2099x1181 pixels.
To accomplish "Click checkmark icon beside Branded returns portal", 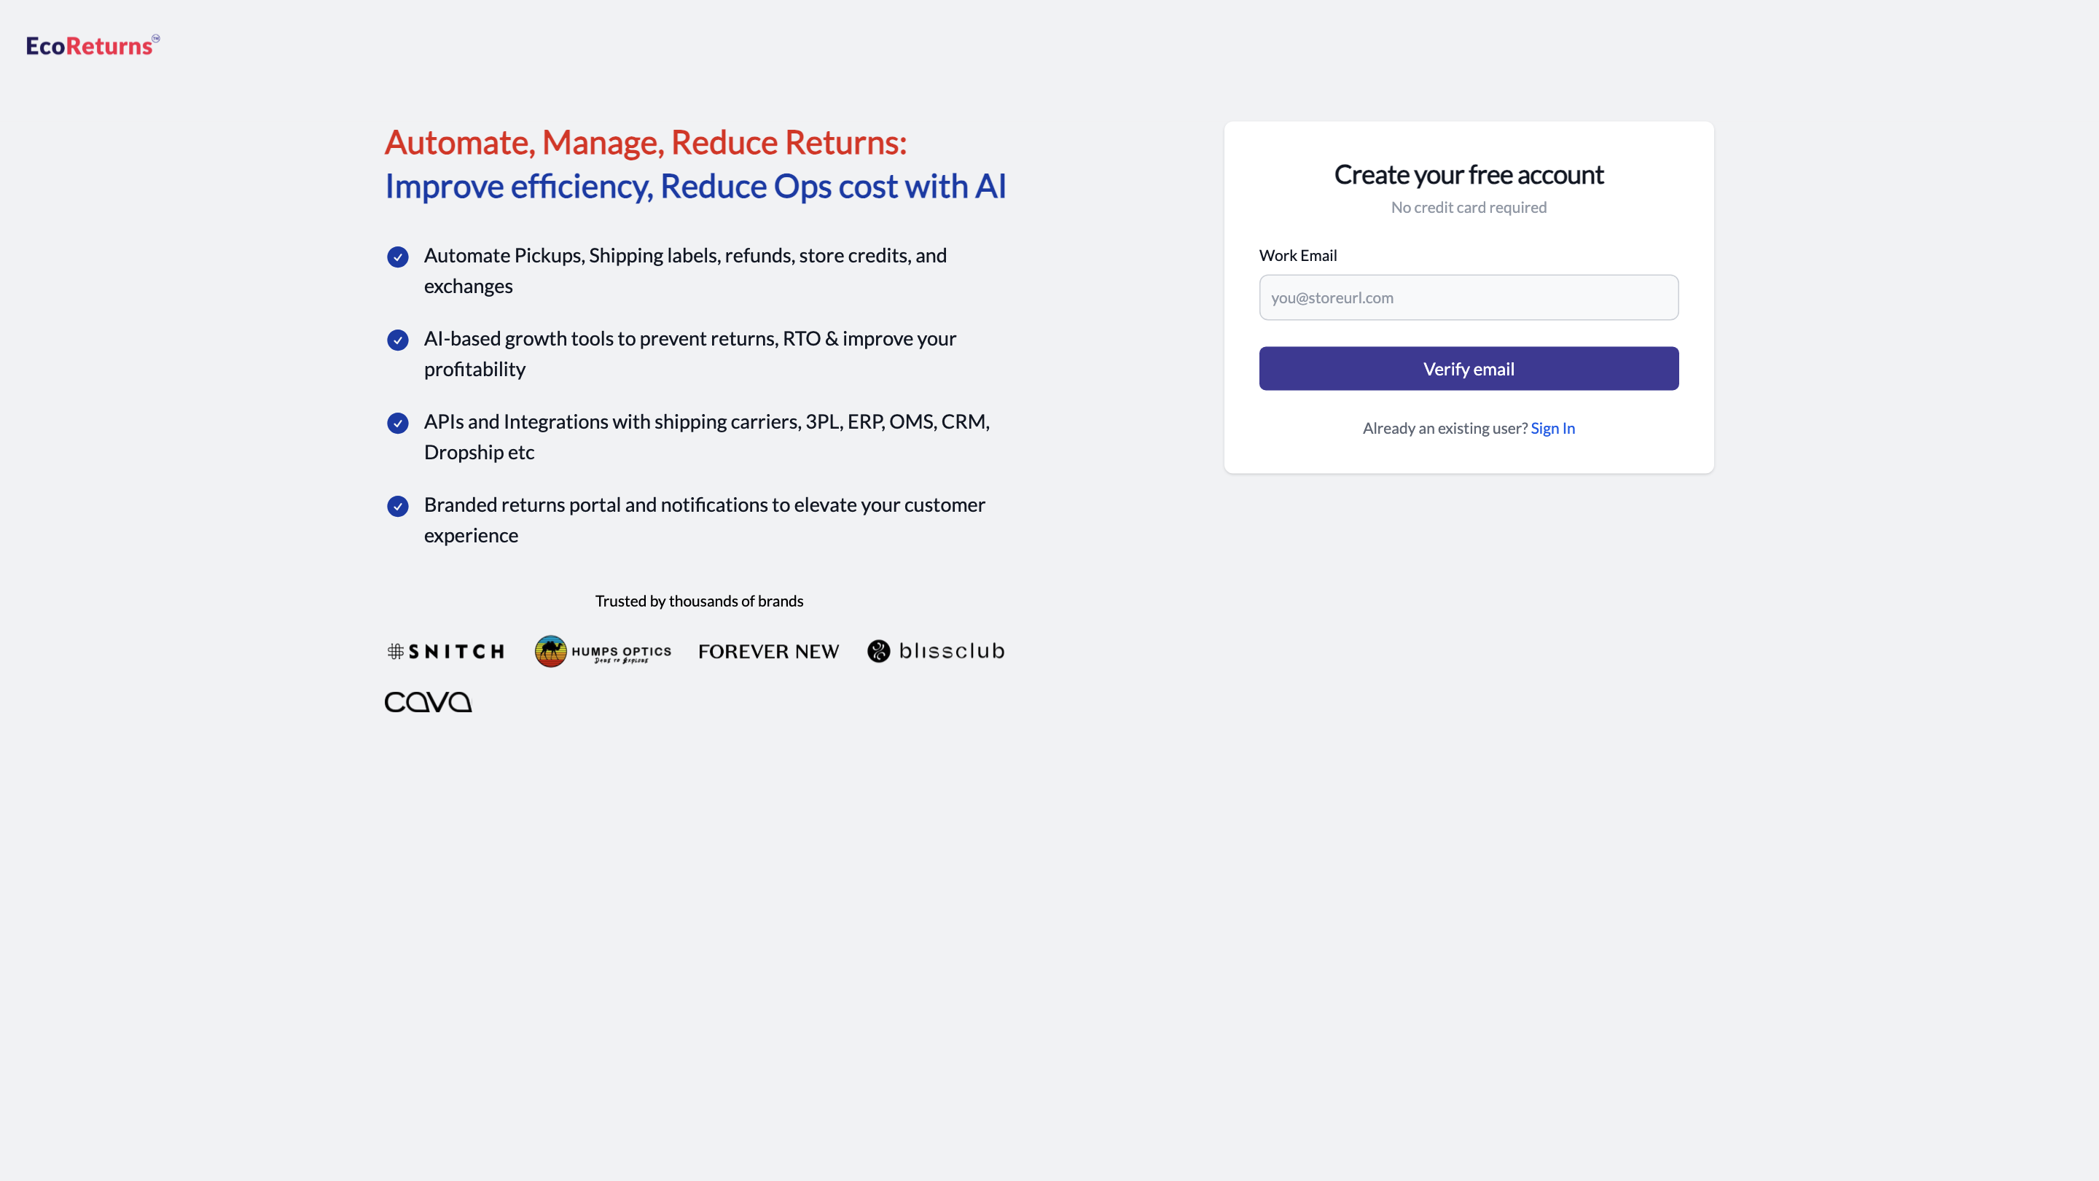I will pyautogui.click(x=398, y=507).
